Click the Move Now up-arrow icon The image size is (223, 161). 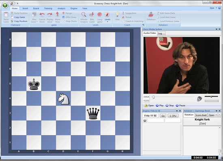(57, 15)
